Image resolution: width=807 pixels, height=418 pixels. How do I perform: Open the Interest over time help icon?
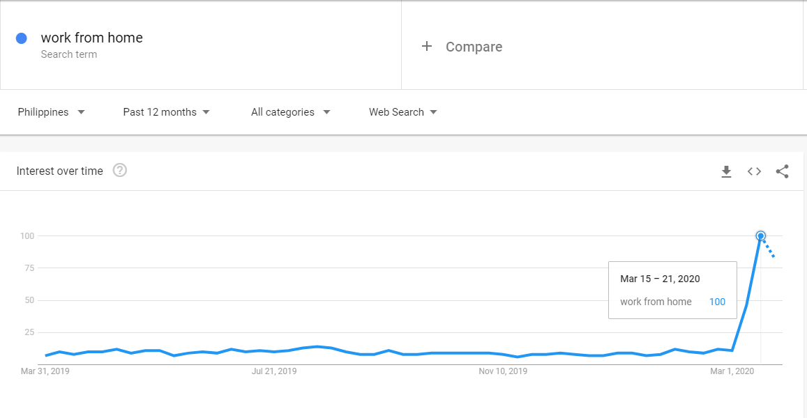click(120, 171)
